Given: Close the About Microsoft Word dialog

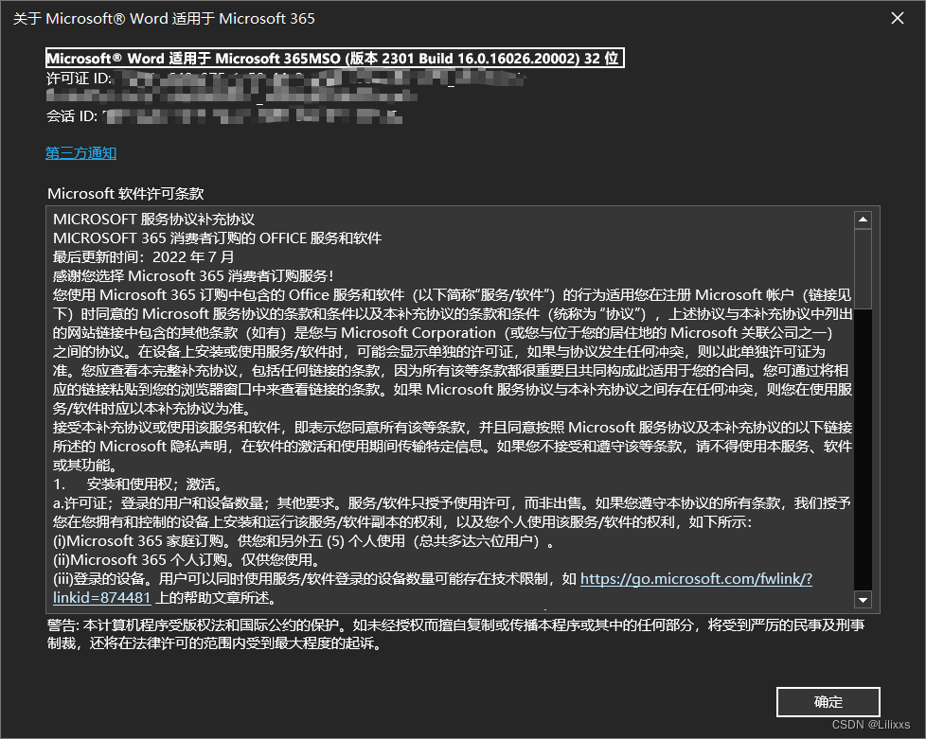Looking at the screenshot, I should click(897, 18).
